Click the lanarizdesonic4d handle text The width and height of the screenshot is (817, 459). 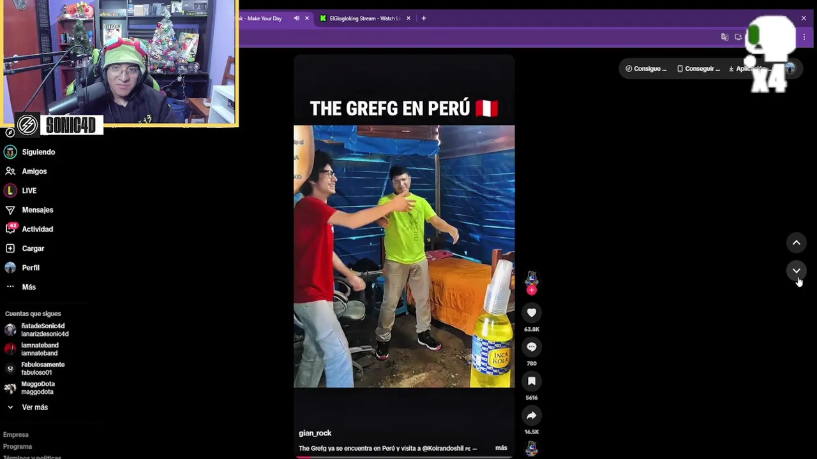tap(45, 334)
